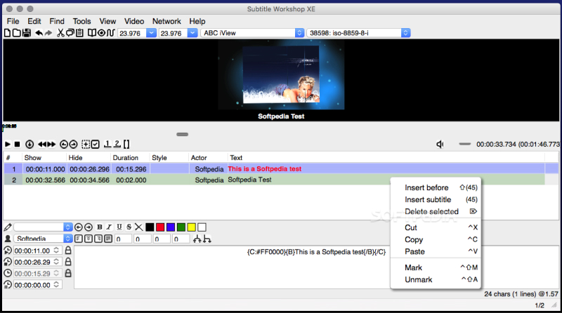Choose Delete selected from context menu

click(436, 211)
